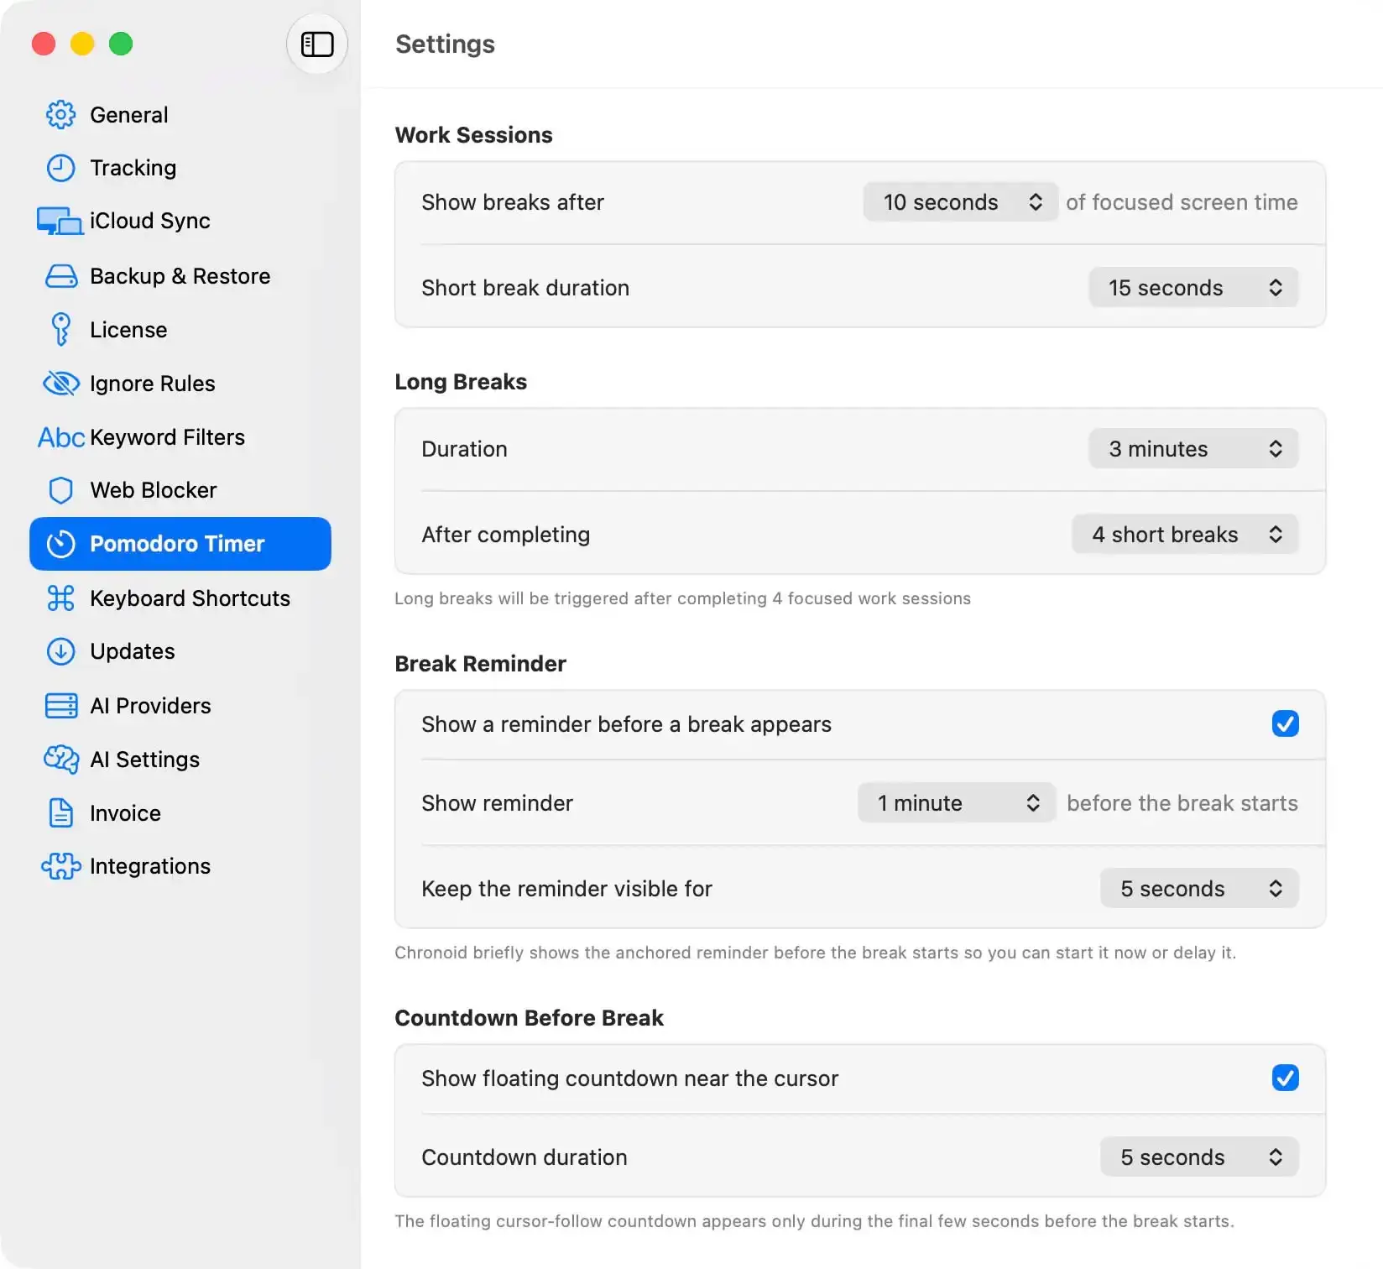1383x1269 pixels.
Task: Uncheck Show floating countdown near the cursor
Action: coord(1285,1078)
